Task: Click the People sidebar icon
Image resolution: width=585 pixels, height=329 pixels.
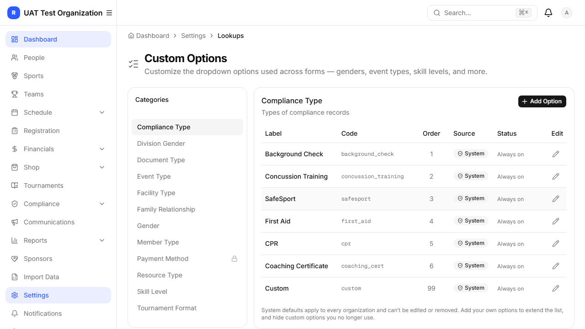Action: tap(15, 58)
